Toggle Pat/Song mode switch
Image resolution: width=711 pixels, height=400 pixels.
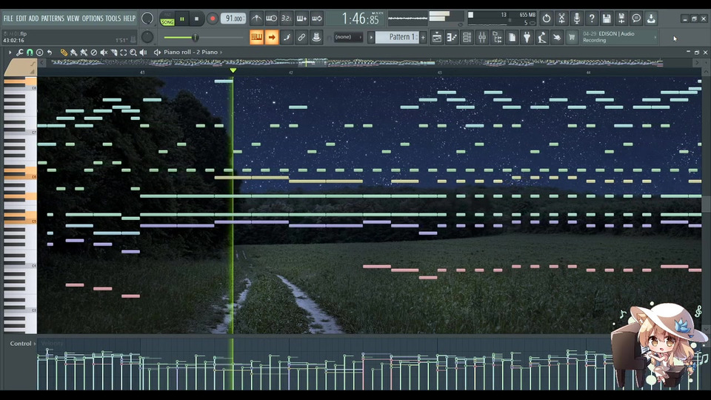(167, 19)
